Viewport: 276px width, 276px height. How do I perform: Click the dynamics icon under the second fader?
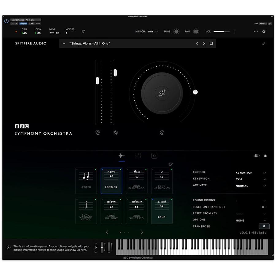pyautogui.click(x=116, y=132)
